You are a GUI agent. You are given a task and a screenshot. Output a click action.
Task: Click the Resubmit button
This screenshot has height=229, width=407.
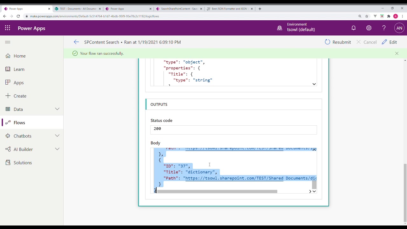[x=338, y=42]
